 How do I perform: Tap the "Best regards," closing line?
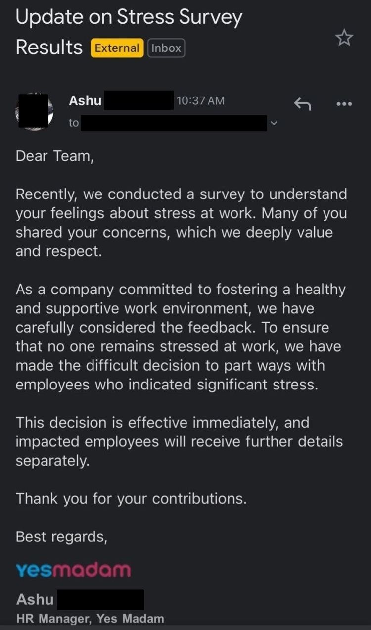62,536
